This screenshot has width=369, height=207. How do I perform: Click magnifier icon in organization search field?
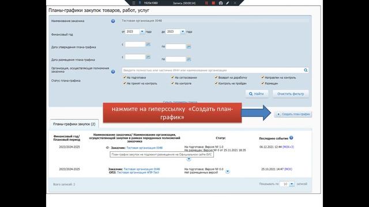click(306, 70)
